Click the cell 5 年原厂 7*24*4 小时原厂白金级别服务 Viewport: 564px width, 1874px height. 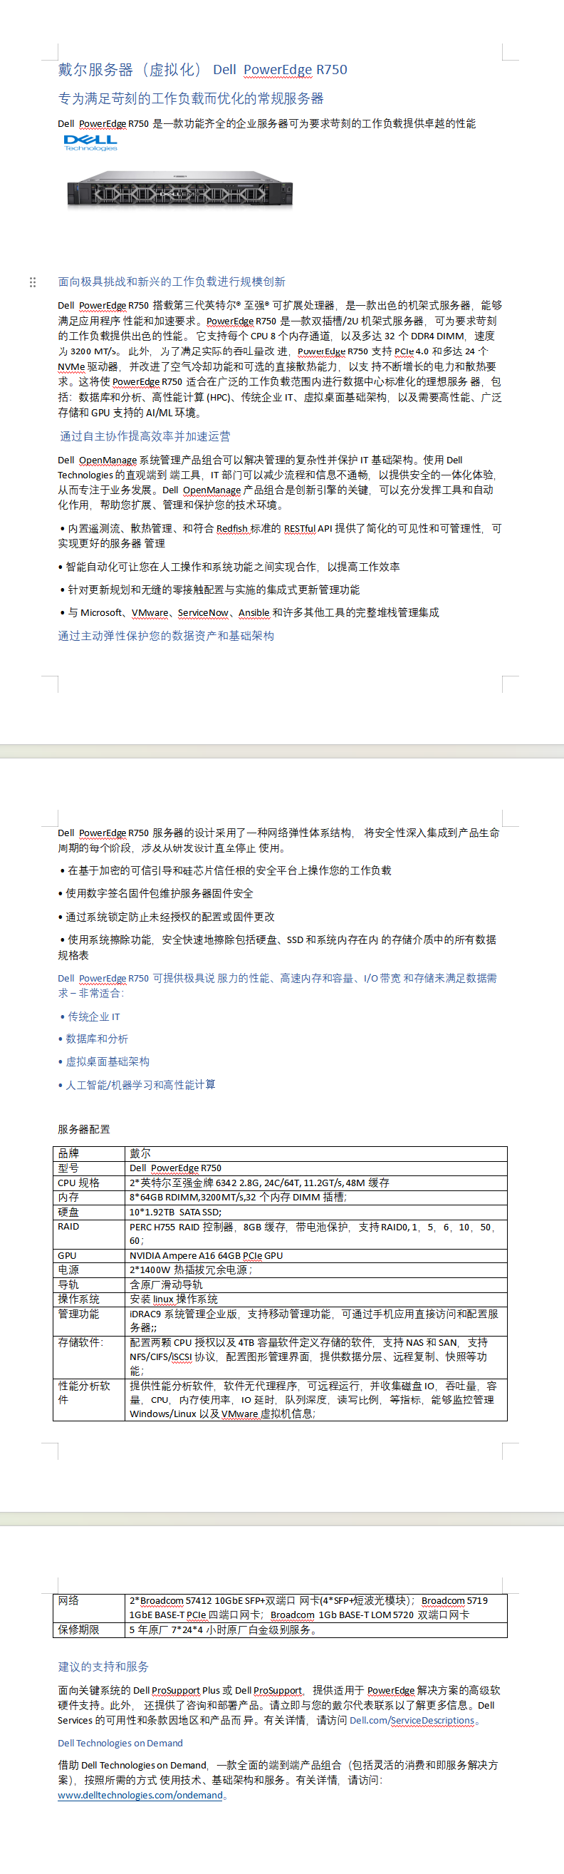315,1630
